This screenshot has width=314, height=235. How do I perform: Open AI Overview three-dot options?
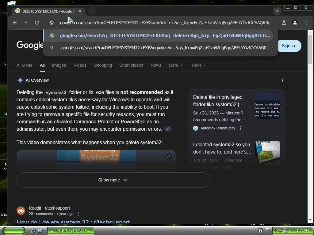tap(282, 80)
